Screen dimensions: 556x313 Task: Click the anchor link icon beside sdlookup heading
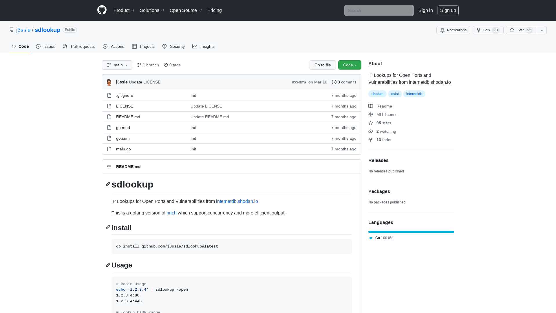(x=108, y=184)
